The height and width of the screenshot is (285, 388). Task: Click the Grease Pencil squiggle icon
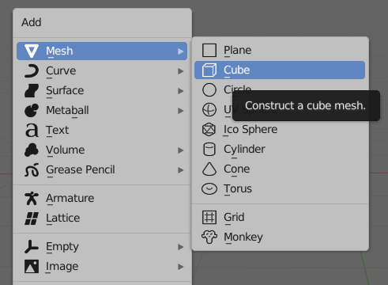[x=32, y=169]
